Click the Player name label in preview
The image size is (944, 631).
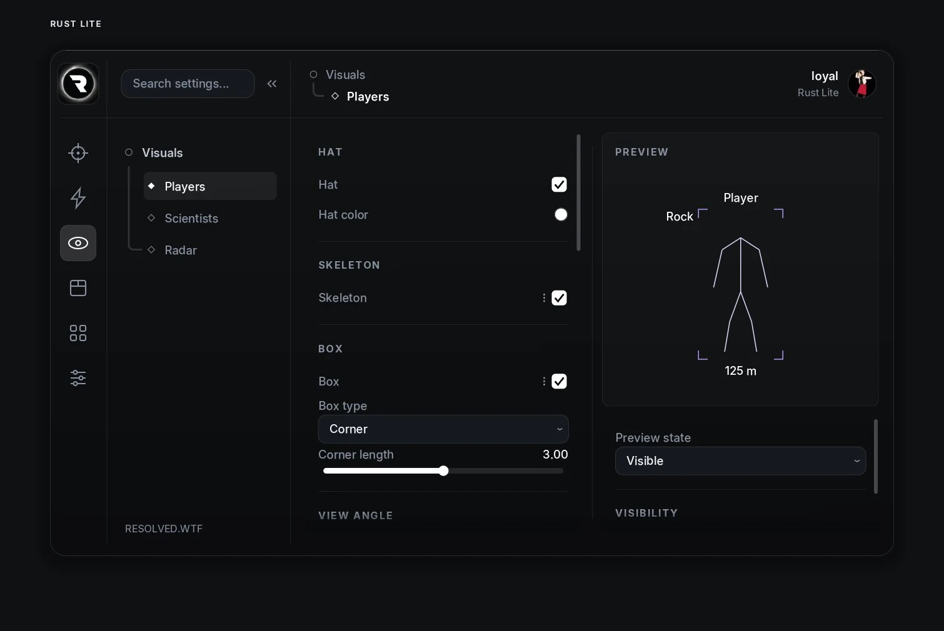741,197
